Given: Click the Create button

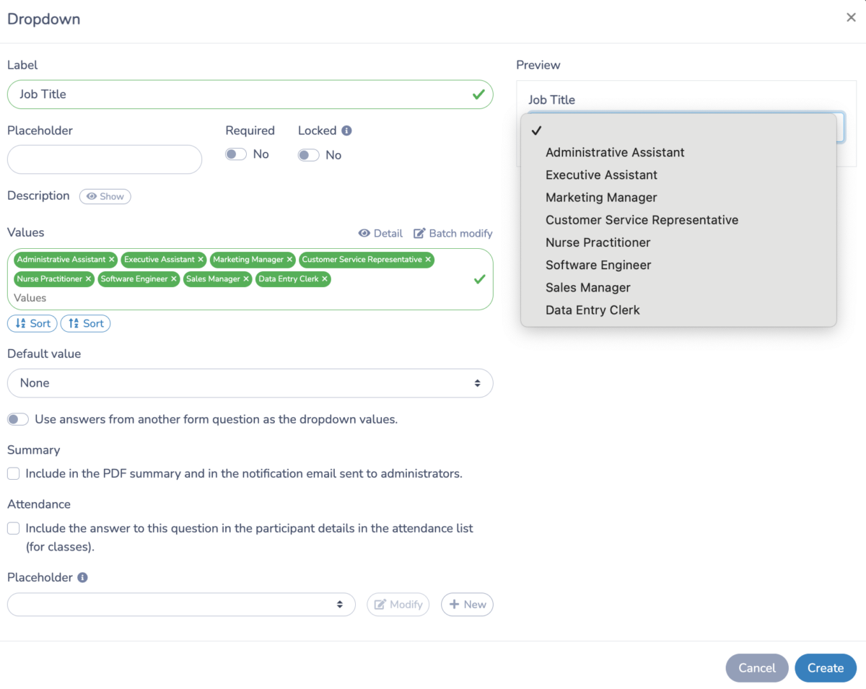Looking at the screenshot, I should point(825,668).
